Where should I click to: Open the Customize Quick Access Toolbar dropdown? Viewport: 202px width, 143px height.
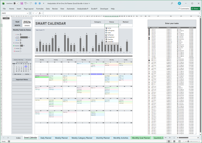tap(43, 3)
